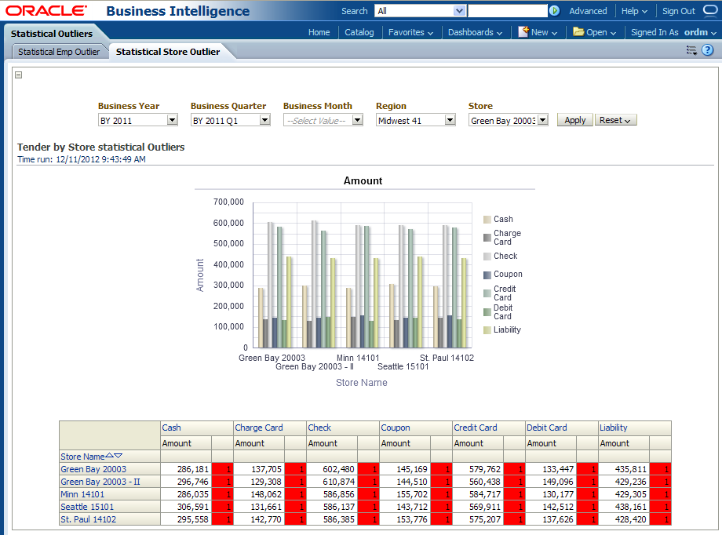Switch to Statistical Emp Outlier tab
Viewport: 722px width, 535px height.
coord(59,52)
